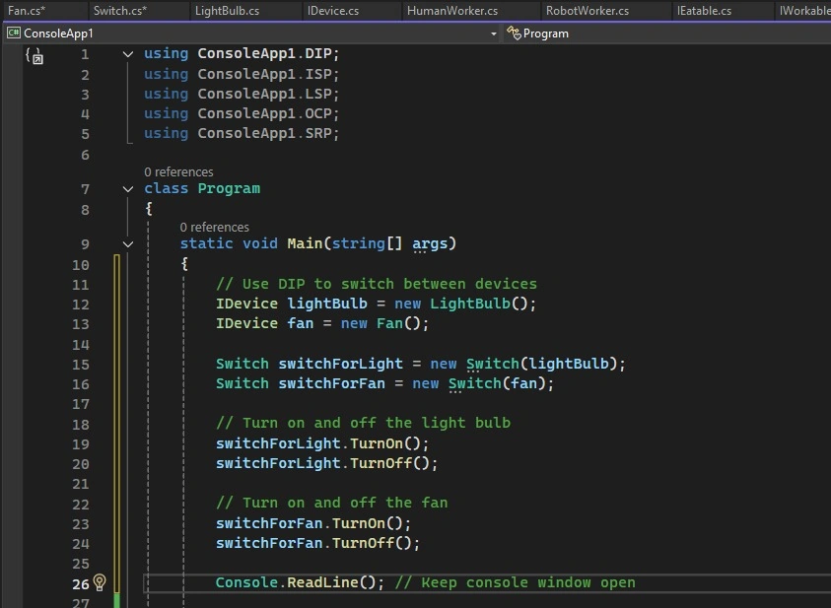Click the 'Program' class name on line 7

[229, 189]
